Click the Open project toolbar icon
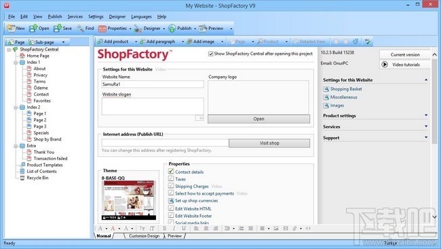The height and width of the screenshot is (249, 441). click(x=33, y=28)
